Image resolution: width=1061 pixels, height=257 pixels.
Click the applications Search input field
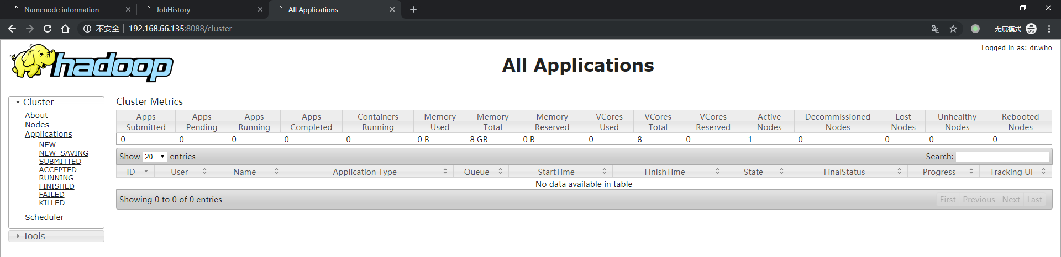click(x=1002, y=157)
